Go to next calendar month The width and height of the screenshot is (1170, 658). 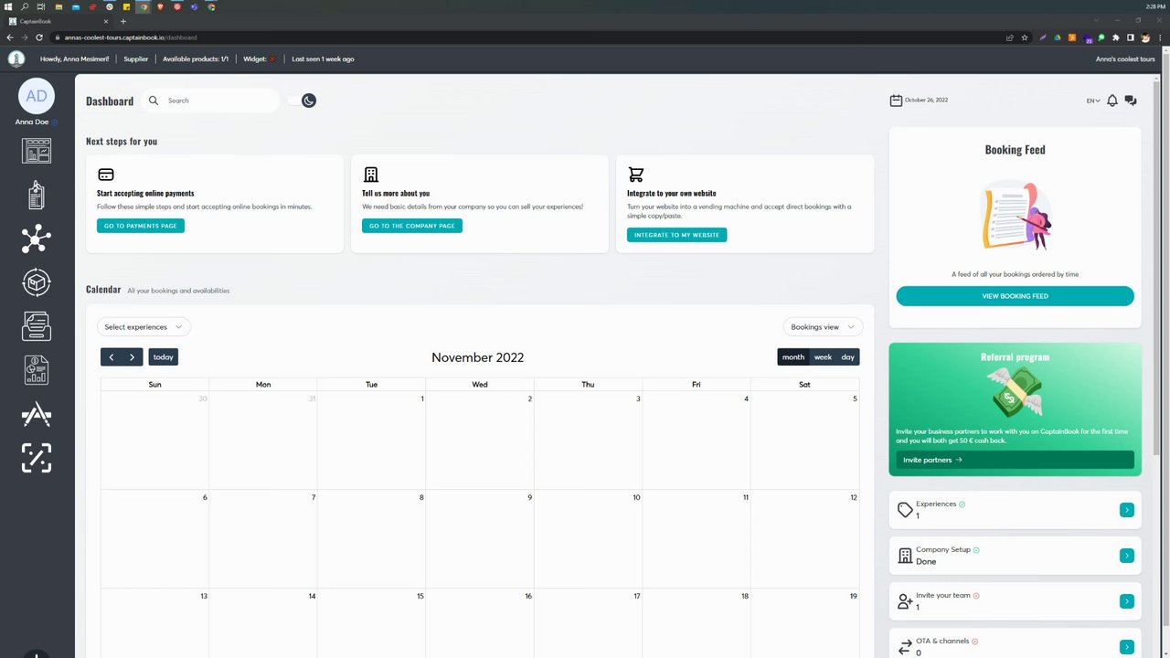point(133,357)
